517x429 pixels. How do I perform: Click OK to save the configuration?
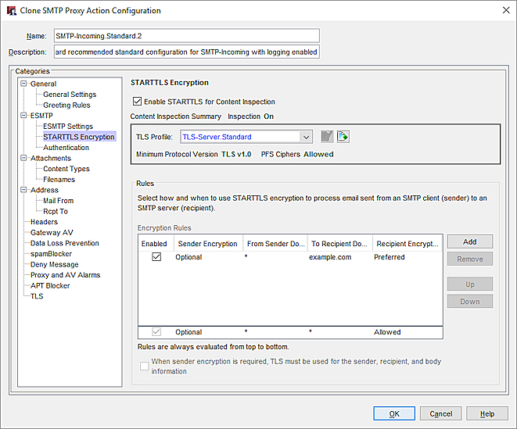(395, 413)
